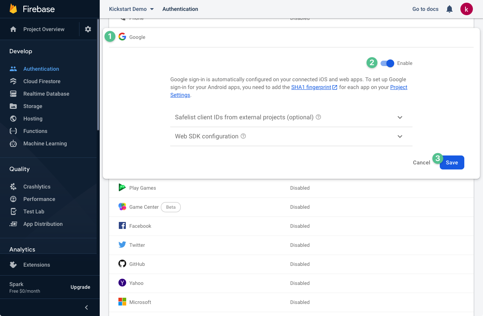483x316 pixels.
Task: Click the App Distribution icon
Action: pyautogui.click(x=13, y=224)
